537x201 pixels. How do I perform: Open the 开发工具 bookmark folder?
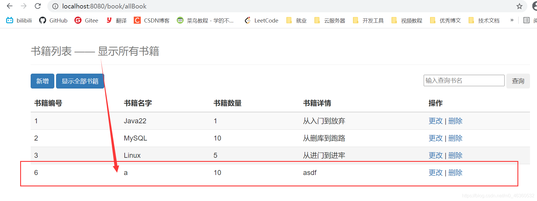click(368, 20)
